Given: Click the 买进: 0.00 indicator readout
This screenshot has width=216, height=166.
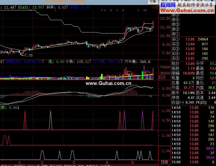Looking at the screenshot, I should (x=80, y=7).
